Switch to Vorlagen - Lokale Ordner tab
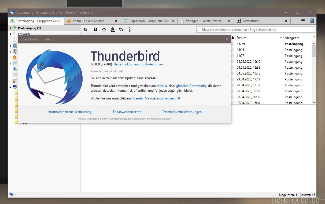325x204 pixels. click(205, 21)
